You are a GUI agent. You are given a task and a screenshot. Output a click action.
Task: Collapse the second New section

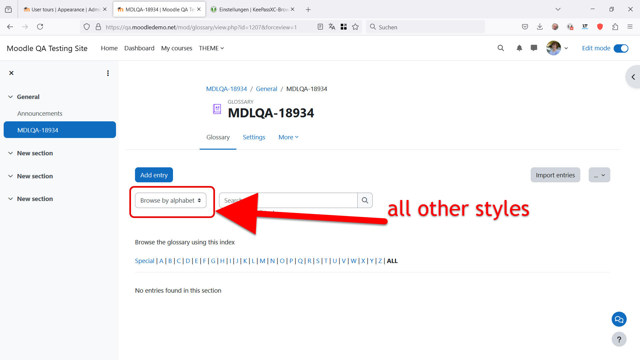pyautogui.click(x=11, y=176)
